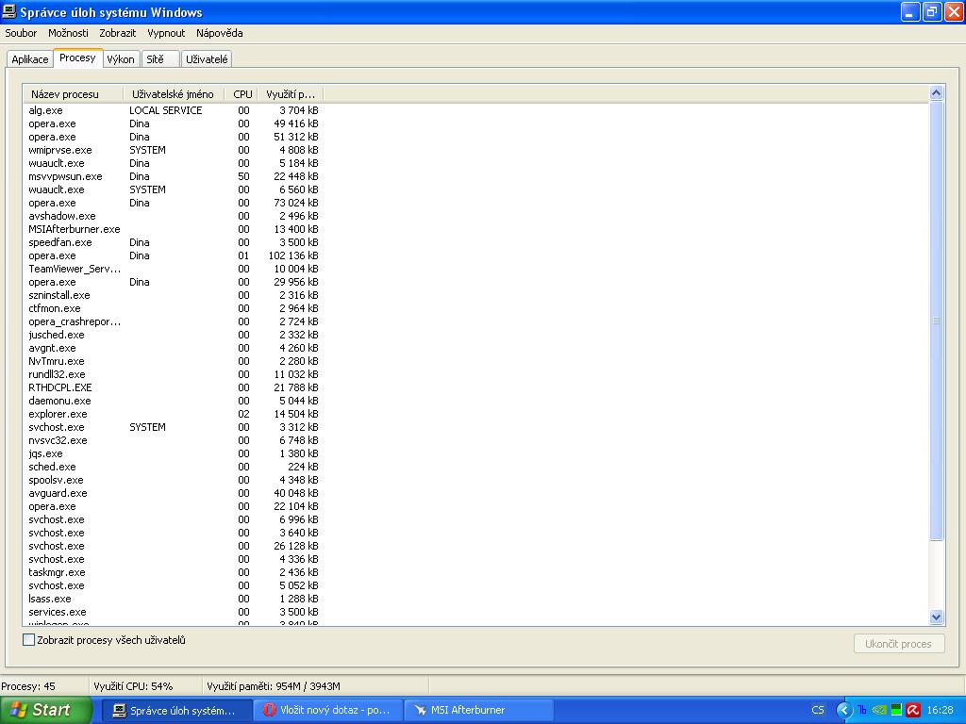Select the taskmgr.exe process

(174, 572)
